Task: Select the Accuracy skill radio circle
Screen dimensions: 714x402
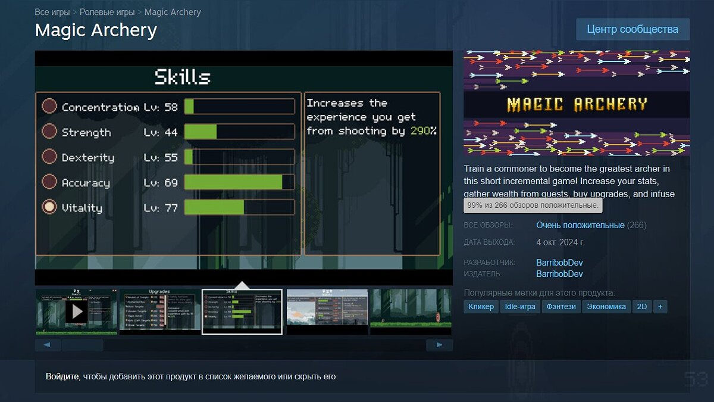Action: pos(49,182)
